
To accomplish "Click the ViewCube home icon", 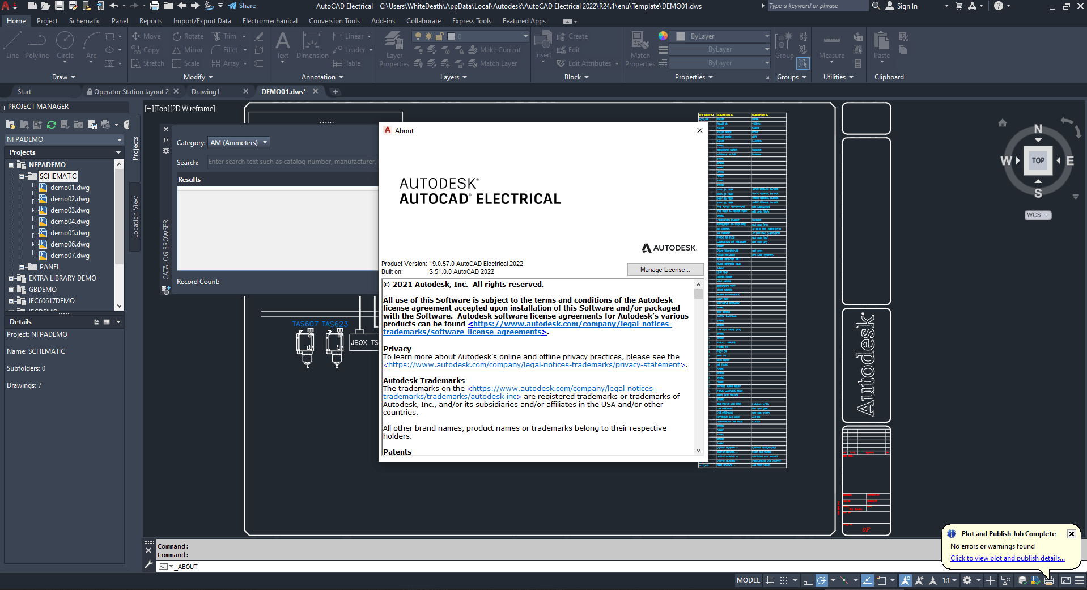I will pos(1002,123).
